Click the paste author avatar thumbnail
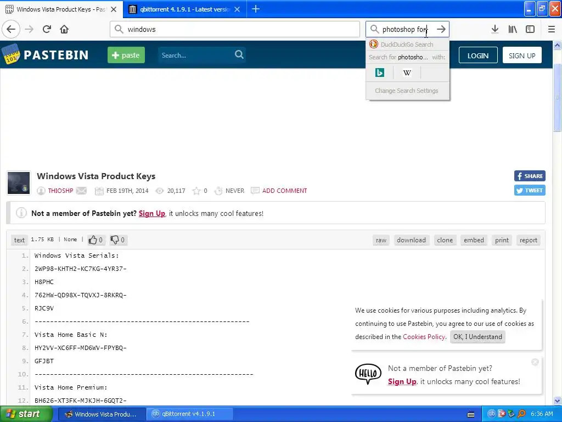The height and width of the screenshot is (422, 562). (x=18, y=183)
